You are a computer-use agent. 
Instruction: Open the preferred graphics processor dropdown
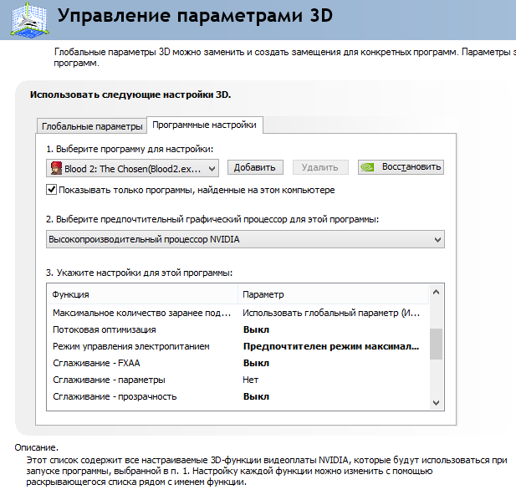(245, 239)
